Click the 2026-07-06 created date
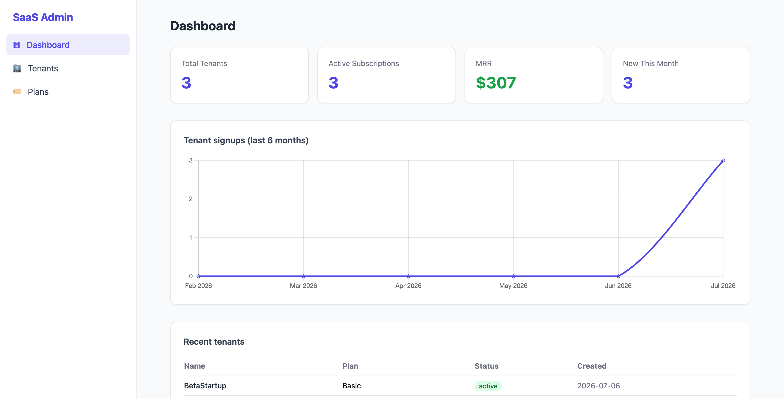784x399 pixels. [598, 386]
